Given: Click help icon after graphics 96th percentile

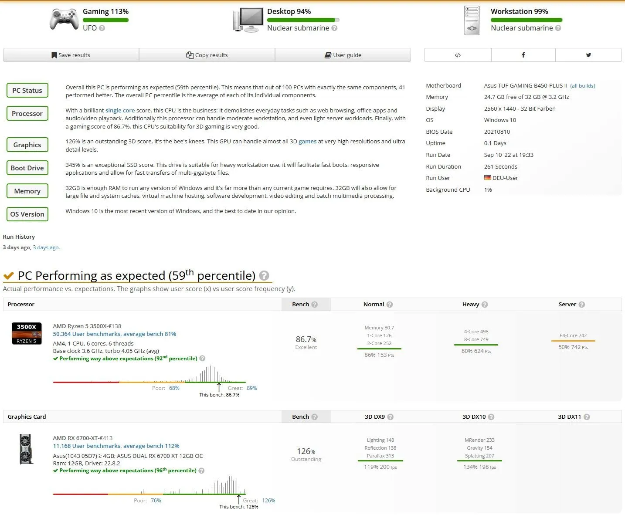Looking at the screenshot, I should [201, 471].
